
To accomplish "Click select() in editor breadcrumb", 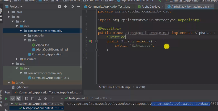I will (140, 87).
